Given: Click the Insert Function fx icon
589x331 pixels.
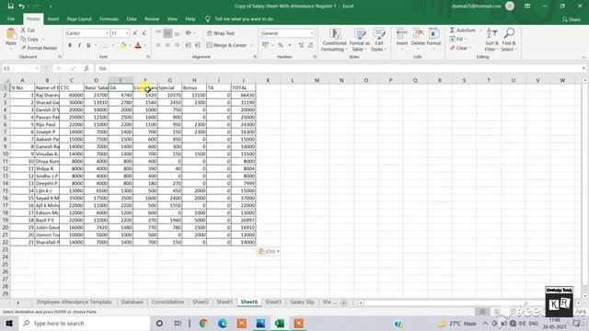Looking at the screenshot, I should click(87, 69).
